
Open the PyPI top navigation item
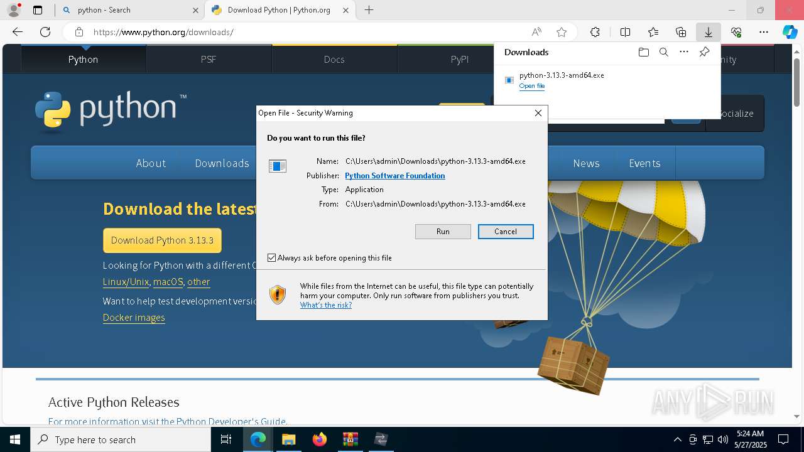[460, 59]
